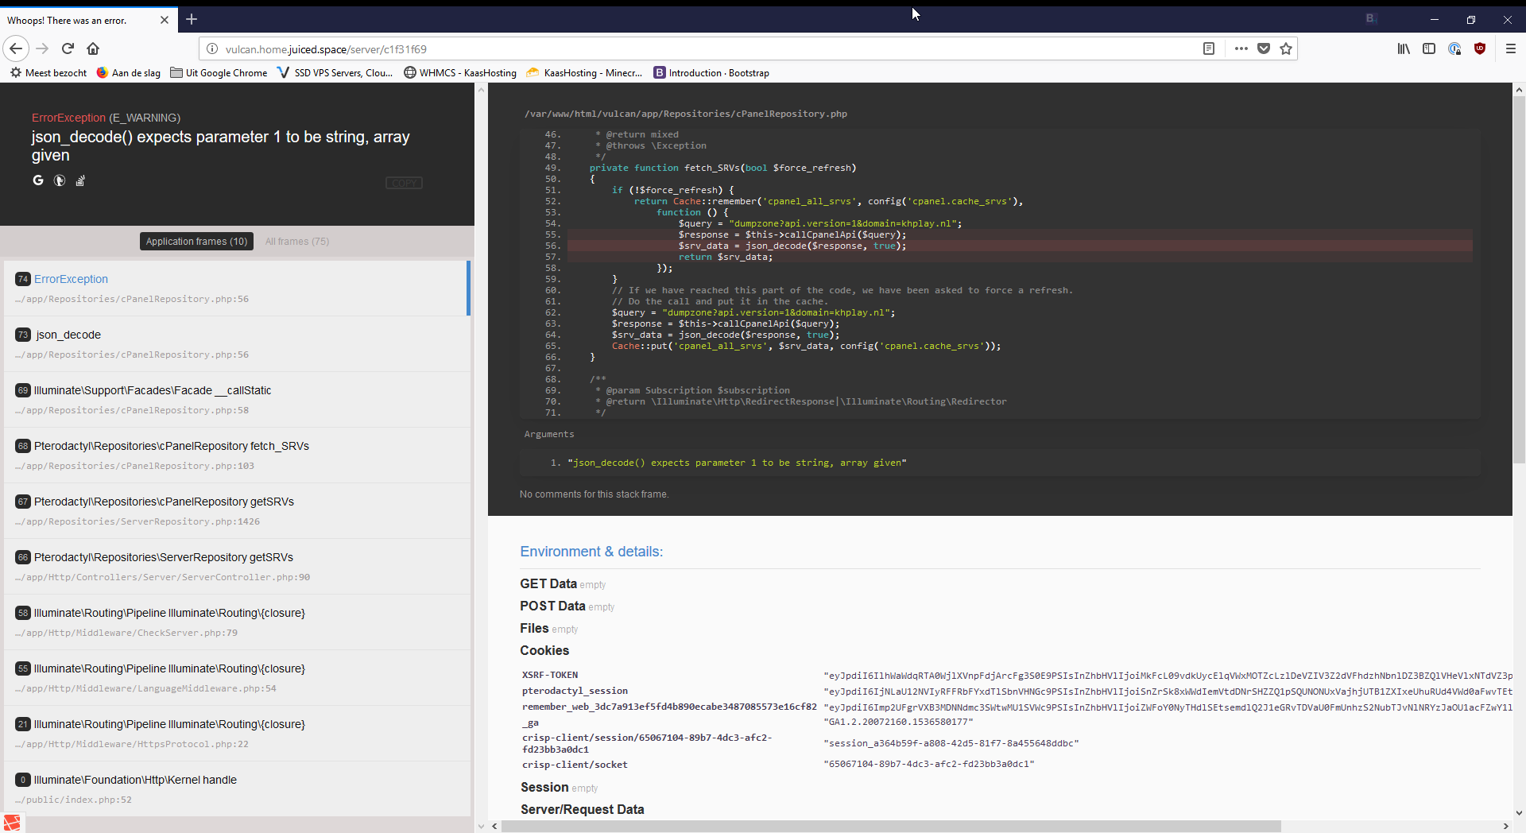Click the horizontal scrollbar at bottom
Viewport: 1526px width, 833px height.
890,826
